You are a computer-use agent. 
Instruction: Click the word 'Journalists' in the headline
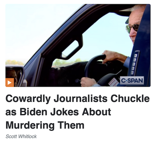coord(80,99)
